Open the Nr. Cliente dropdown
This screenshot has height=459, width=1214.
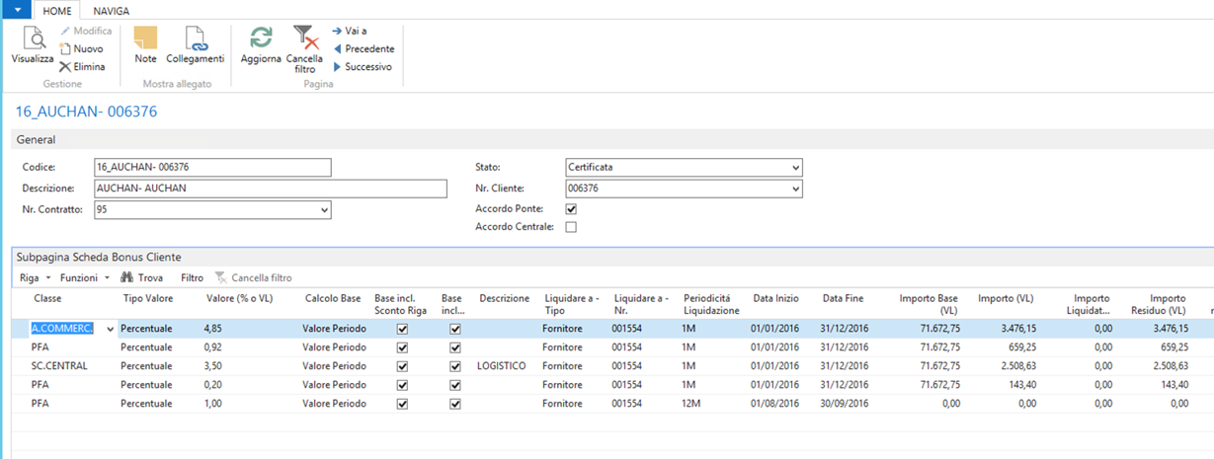[796, 189]
